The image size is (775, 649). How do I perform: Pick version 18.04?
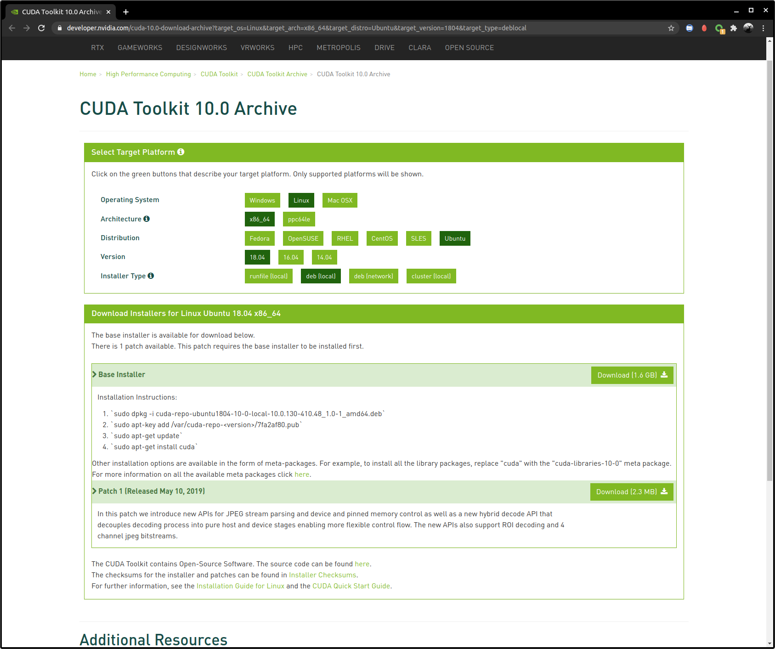[257, 257]
